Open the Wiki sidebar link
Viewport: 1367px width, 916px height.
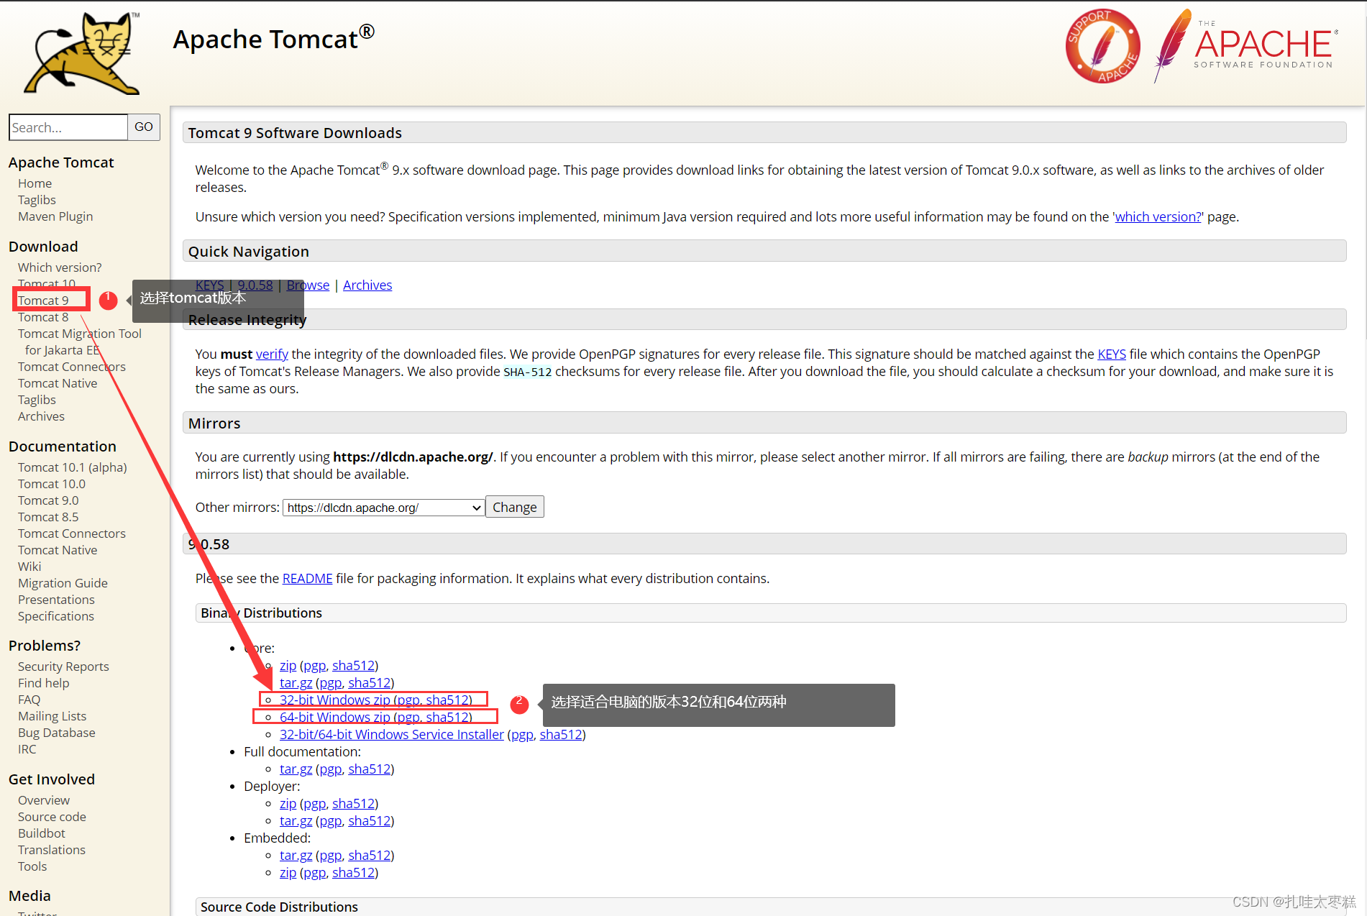29,567
